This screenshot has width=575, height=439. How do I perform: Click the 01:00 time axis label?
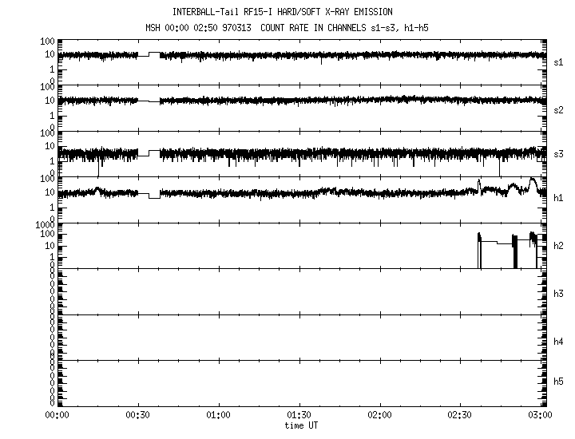[218, 415]
